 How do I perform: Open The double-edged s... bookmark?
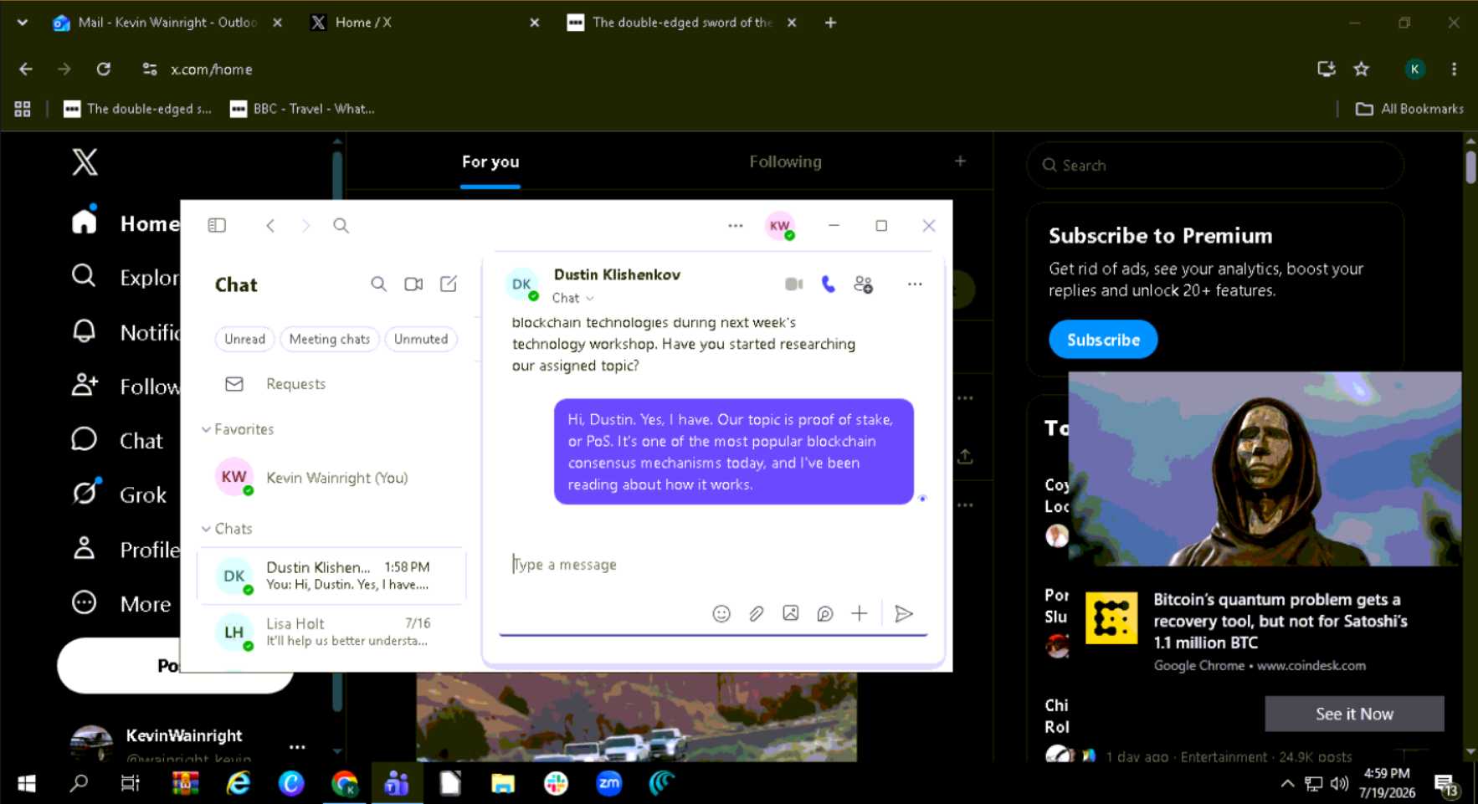[138, 109]
